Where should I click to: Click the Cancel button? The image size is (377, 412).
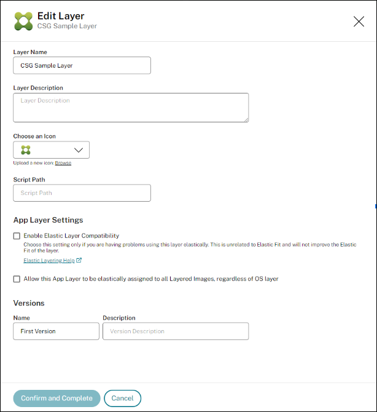click(122, 398)
